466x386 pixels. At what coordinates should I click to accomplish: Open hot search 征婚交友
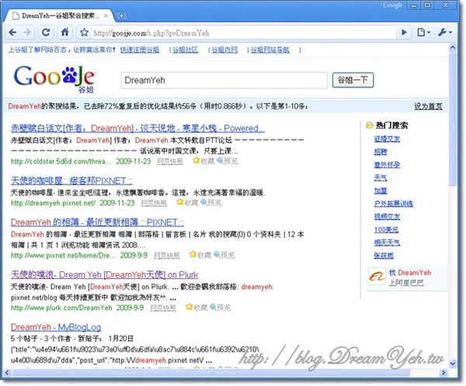[x=387, y=139]
